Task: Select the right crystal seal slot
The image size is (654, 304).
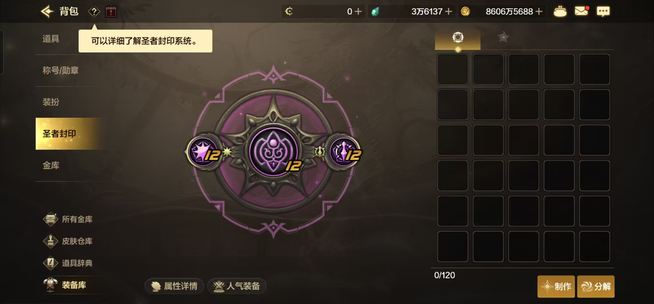Action: (344, 152)
